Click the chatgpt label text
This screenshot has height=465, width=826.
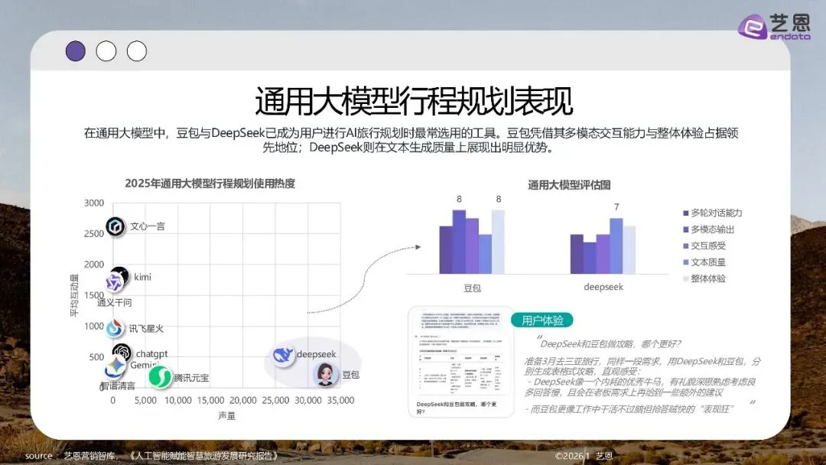point(151,354)
